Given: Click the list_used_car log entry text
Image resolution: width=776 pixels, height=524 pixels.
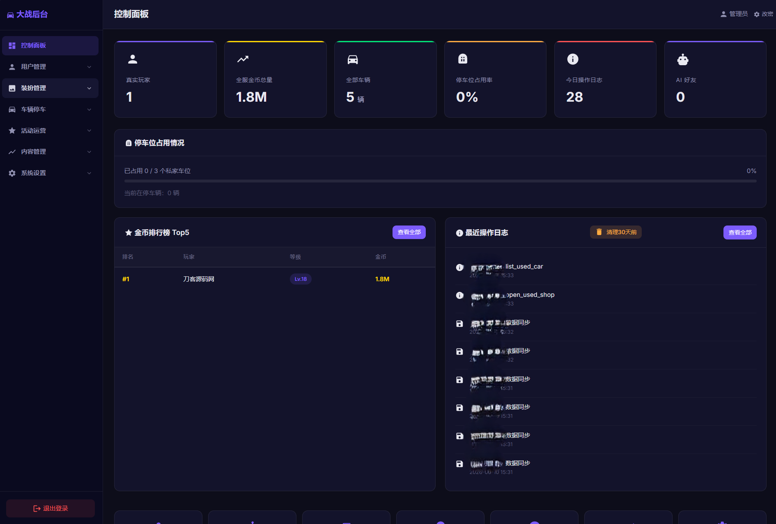Looking at the screenshot, I should (x=524, y=267).
